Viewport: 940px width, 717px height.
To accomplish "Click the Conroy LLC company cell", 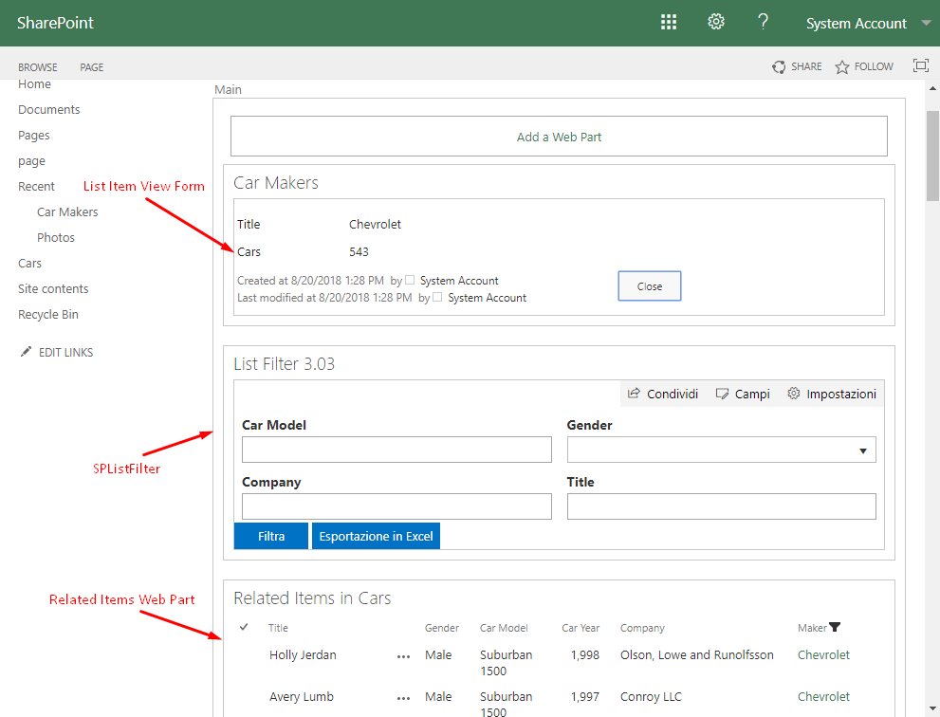I will [651, 697].
